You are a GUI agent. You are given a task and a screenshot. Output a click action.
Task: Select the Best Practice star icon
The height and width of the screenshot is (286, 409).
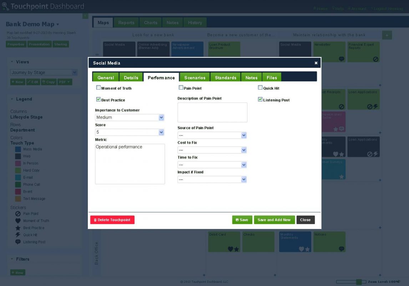click(x=17, y=228)
